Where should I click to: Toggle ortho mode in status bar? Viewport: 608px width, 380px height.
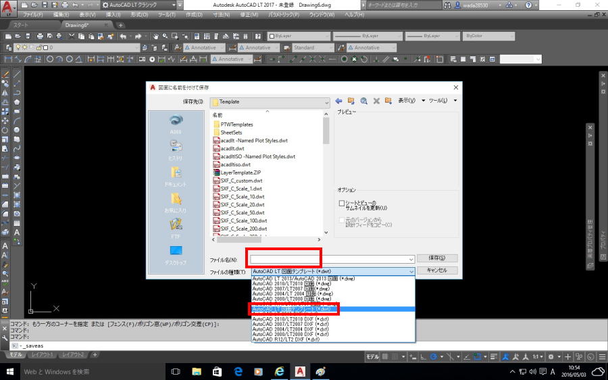[x=424, y=357]
